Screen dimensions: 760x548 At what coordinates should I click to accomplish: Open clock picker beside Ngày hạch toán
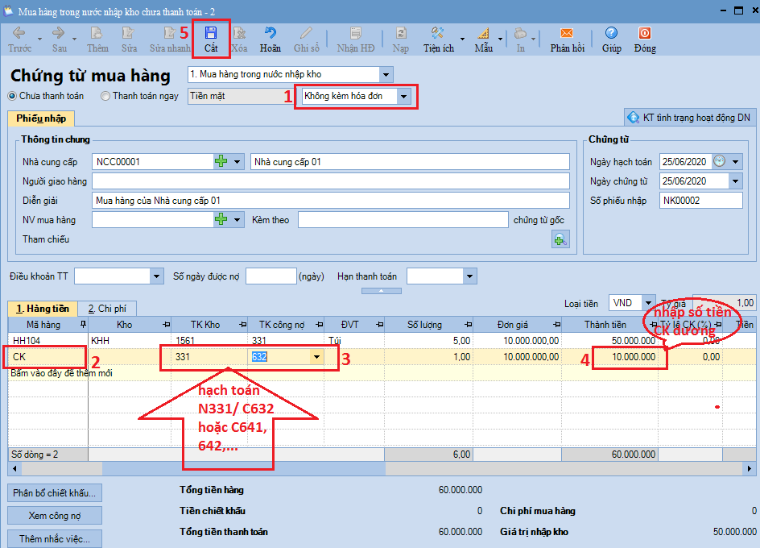719,161
